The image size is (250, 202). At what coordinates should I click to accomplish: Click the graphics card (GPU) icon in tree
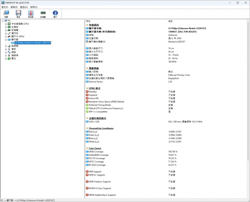(x=9, y=36)
